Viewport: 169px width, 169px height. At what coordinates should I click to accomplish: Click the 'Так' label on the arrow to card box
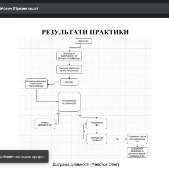[117, 139]
